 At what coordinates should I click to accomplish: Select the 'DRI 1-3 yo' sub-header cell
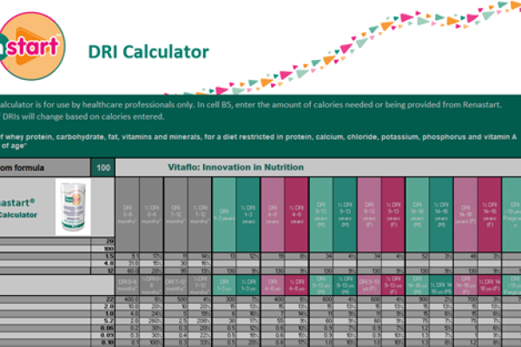point(224,285)
